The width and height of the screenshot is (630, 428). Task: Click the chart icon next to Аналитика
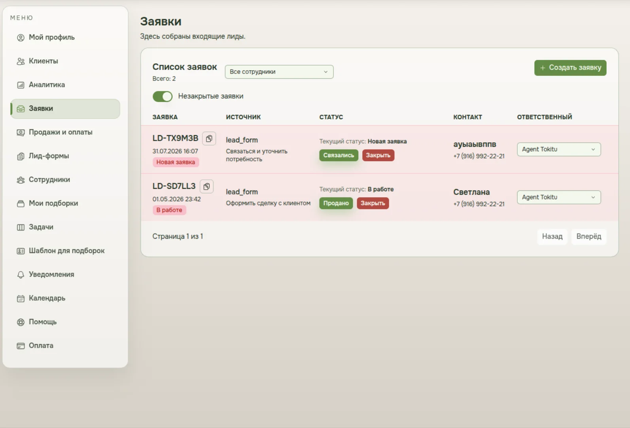[21, 85]
